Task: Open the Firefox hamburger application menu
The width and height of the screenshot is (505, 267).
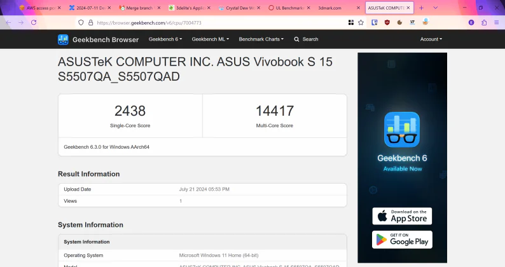Action: pos(496,22)
